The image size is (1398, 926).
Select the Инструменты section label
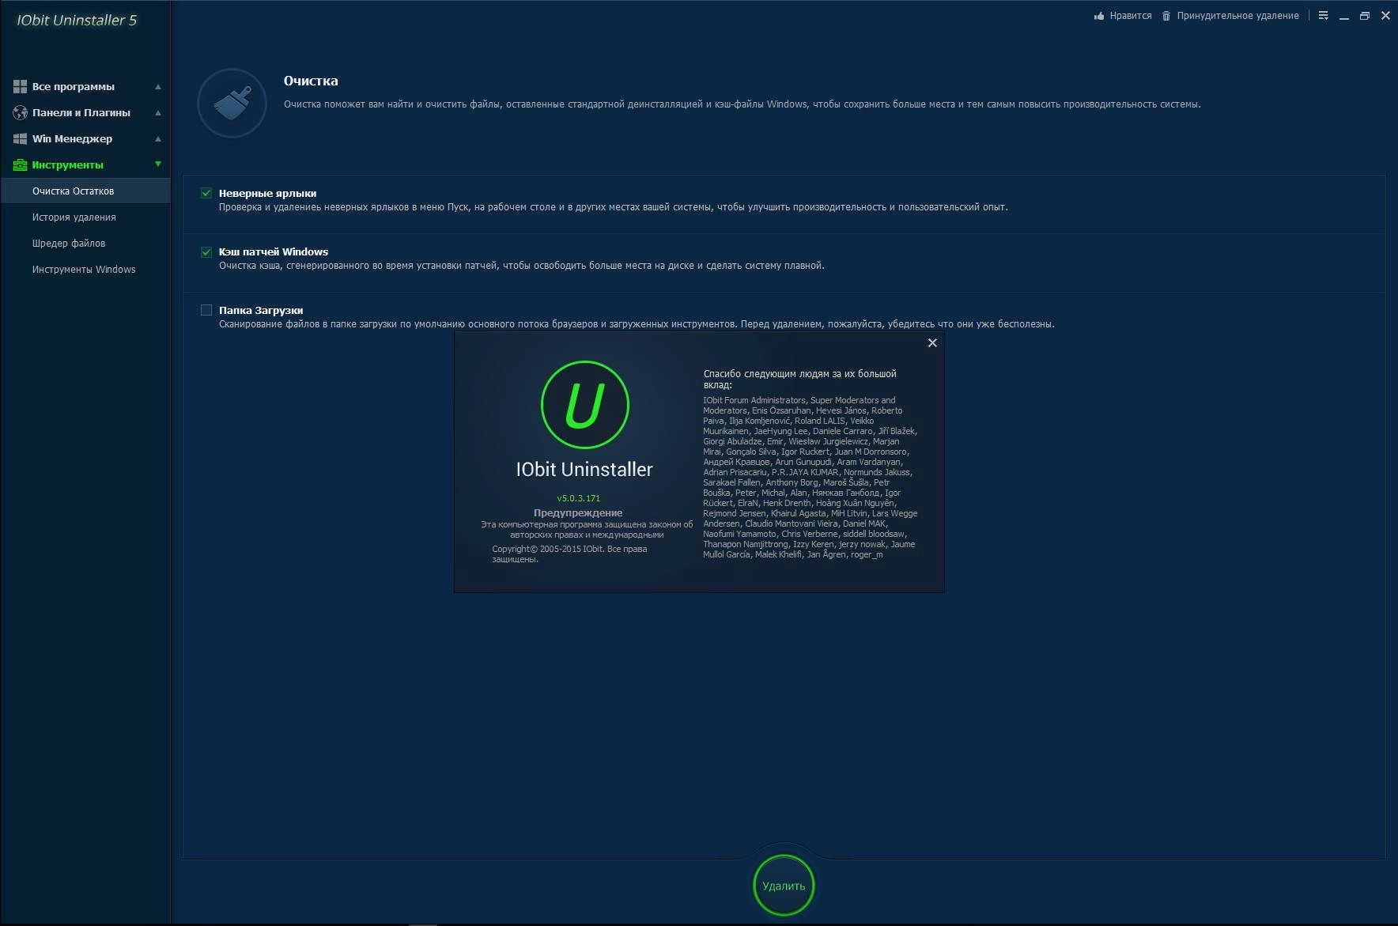coord(68,164)
